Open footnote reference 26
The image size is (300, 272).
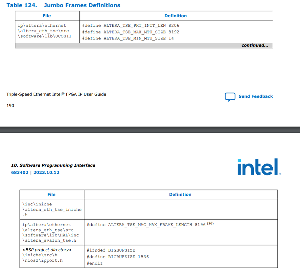[210, 224]
